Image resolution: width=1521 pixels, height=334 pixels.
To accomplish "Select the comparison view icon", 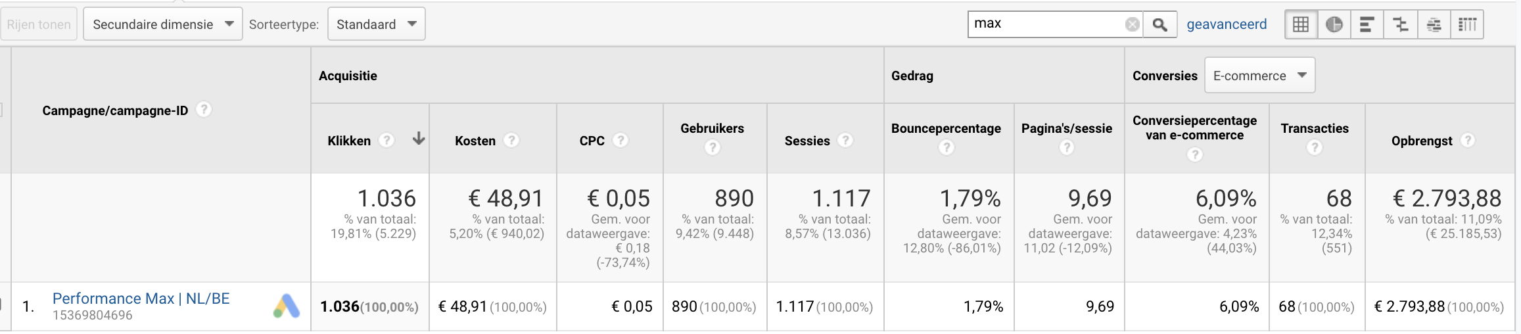I will (x=1401, y=25).
